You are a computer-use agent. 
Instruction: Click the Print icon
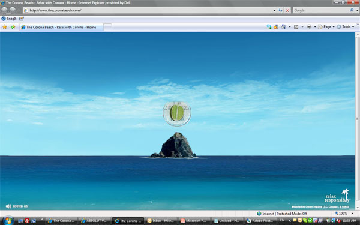point(309,27)
